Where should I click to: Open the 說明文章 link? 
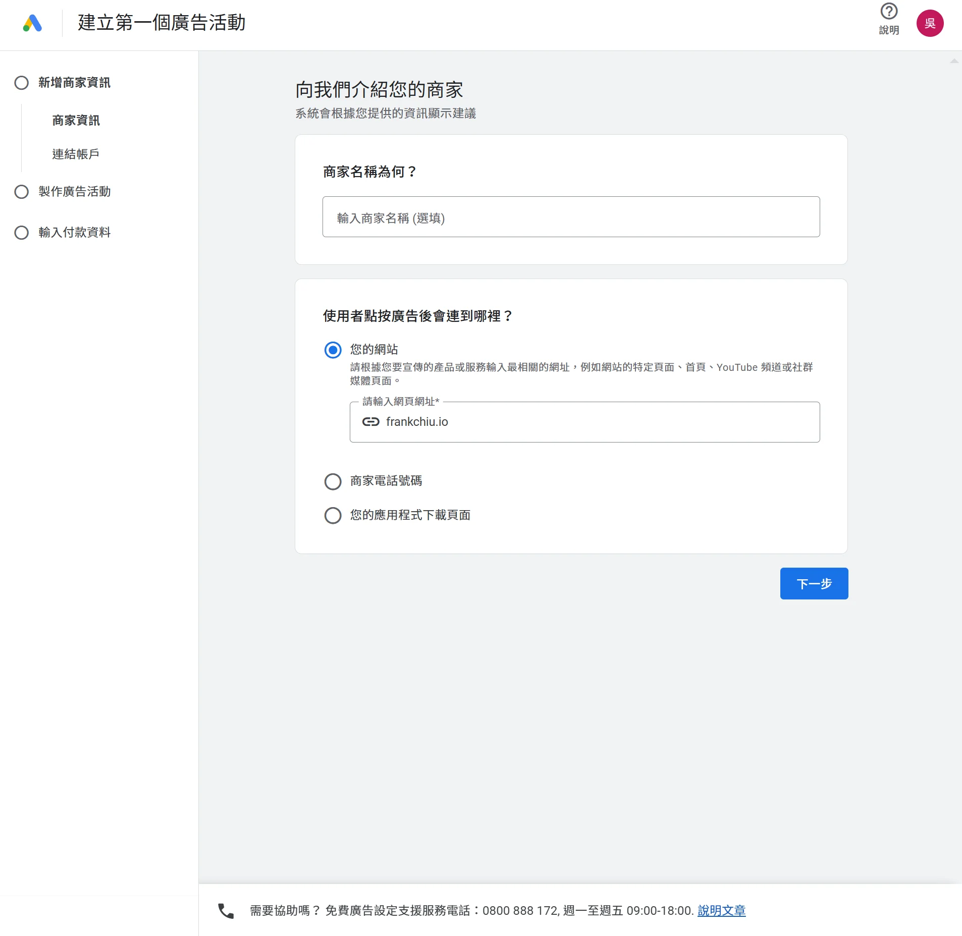point(721,911)
